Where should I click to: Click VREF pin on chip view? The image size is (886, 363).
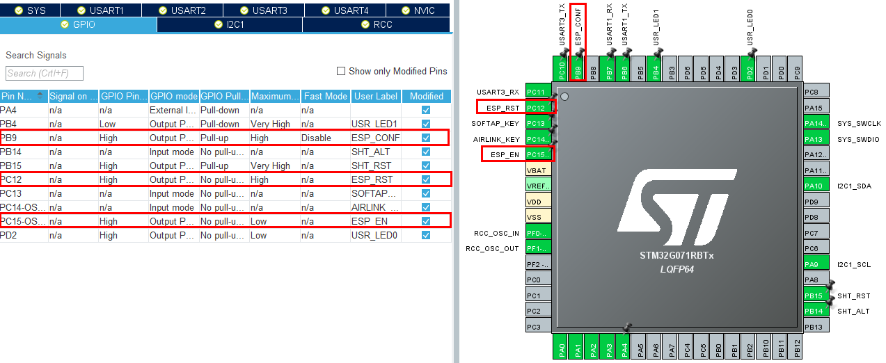[x=538, y=186]
